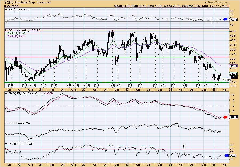Click the 42.5 price axis label
This screenshot has height=167, width=240.
click(233, 36)
